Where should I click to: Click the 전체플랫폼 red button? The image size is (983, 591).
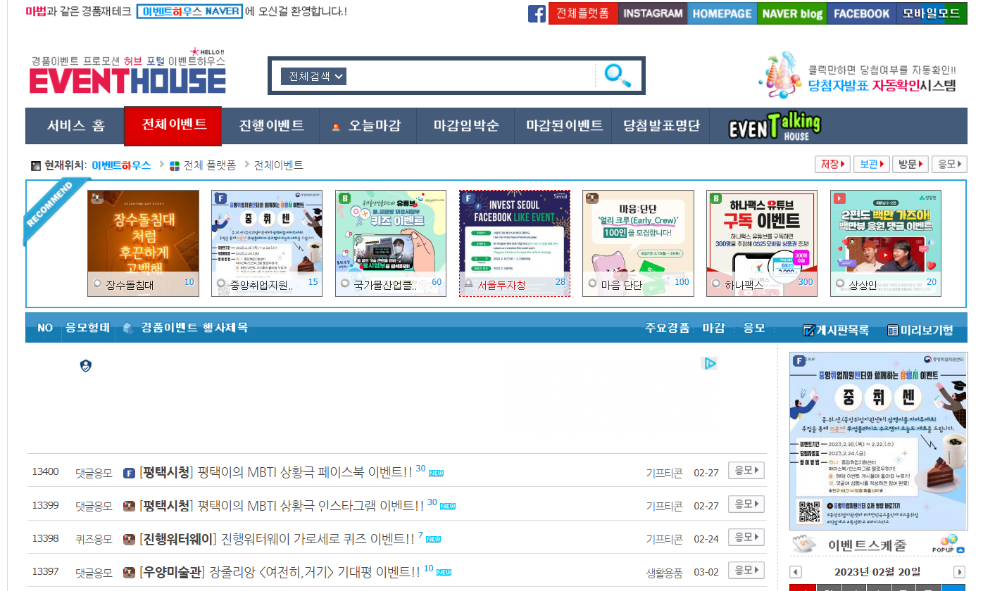583,13
